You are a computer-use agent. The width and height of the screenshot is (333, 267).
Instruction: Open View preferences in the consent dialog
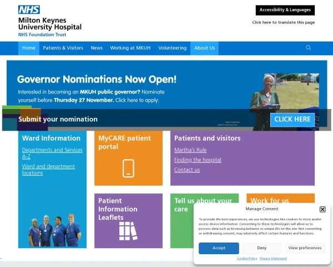(305, 248)
